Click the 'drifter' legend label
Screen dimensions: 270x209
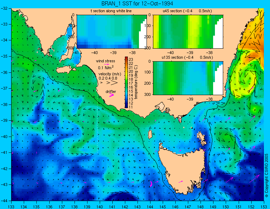(111, 92)
